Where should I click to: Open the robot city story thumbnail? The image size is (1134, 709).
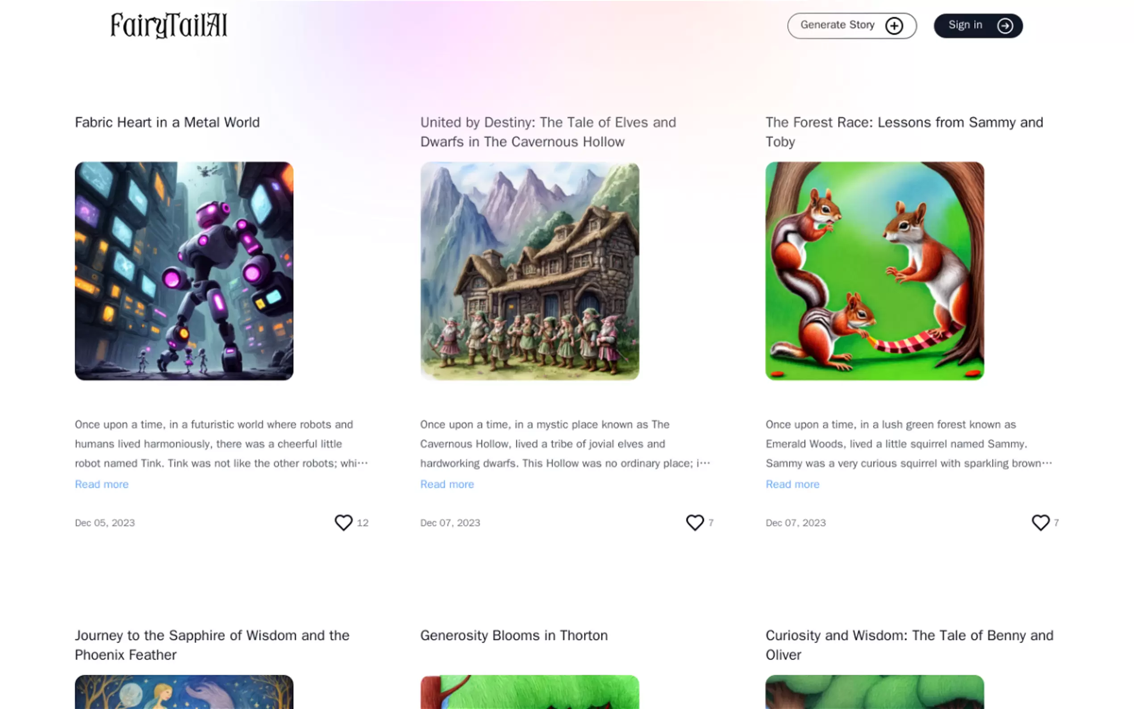coord(184,271)
